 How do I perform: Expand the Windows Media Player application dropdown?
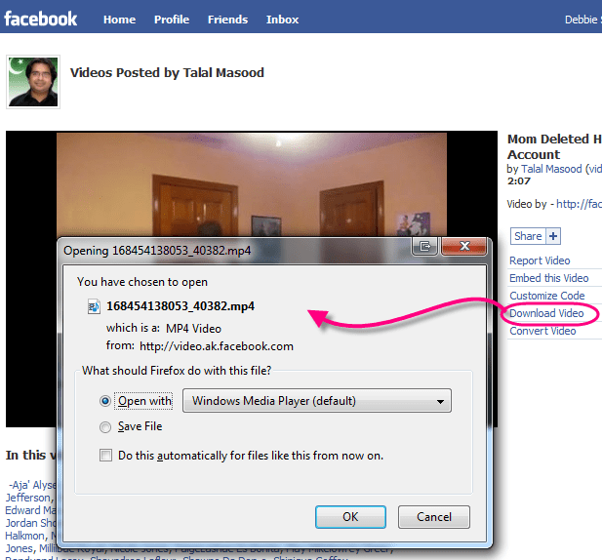[317, 401]
